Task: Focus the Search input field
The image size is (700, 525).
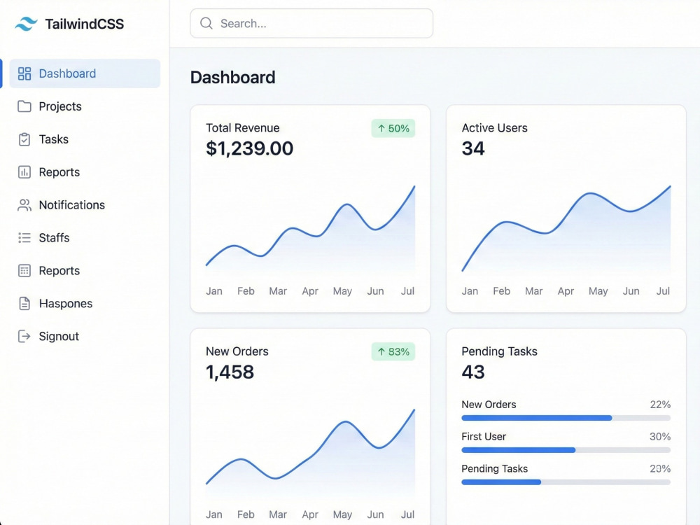Action: tap(311, 23)
